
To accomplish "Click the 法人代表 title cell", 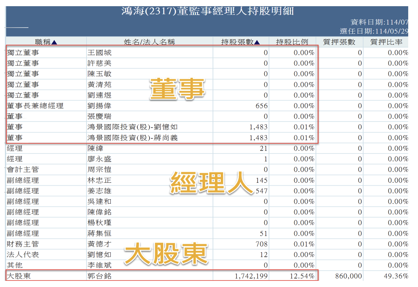I will point(23,255).
